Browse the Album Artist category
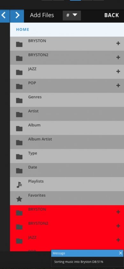 67,142
